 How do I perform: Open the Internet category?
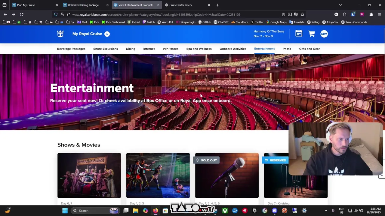click(149, 49)
